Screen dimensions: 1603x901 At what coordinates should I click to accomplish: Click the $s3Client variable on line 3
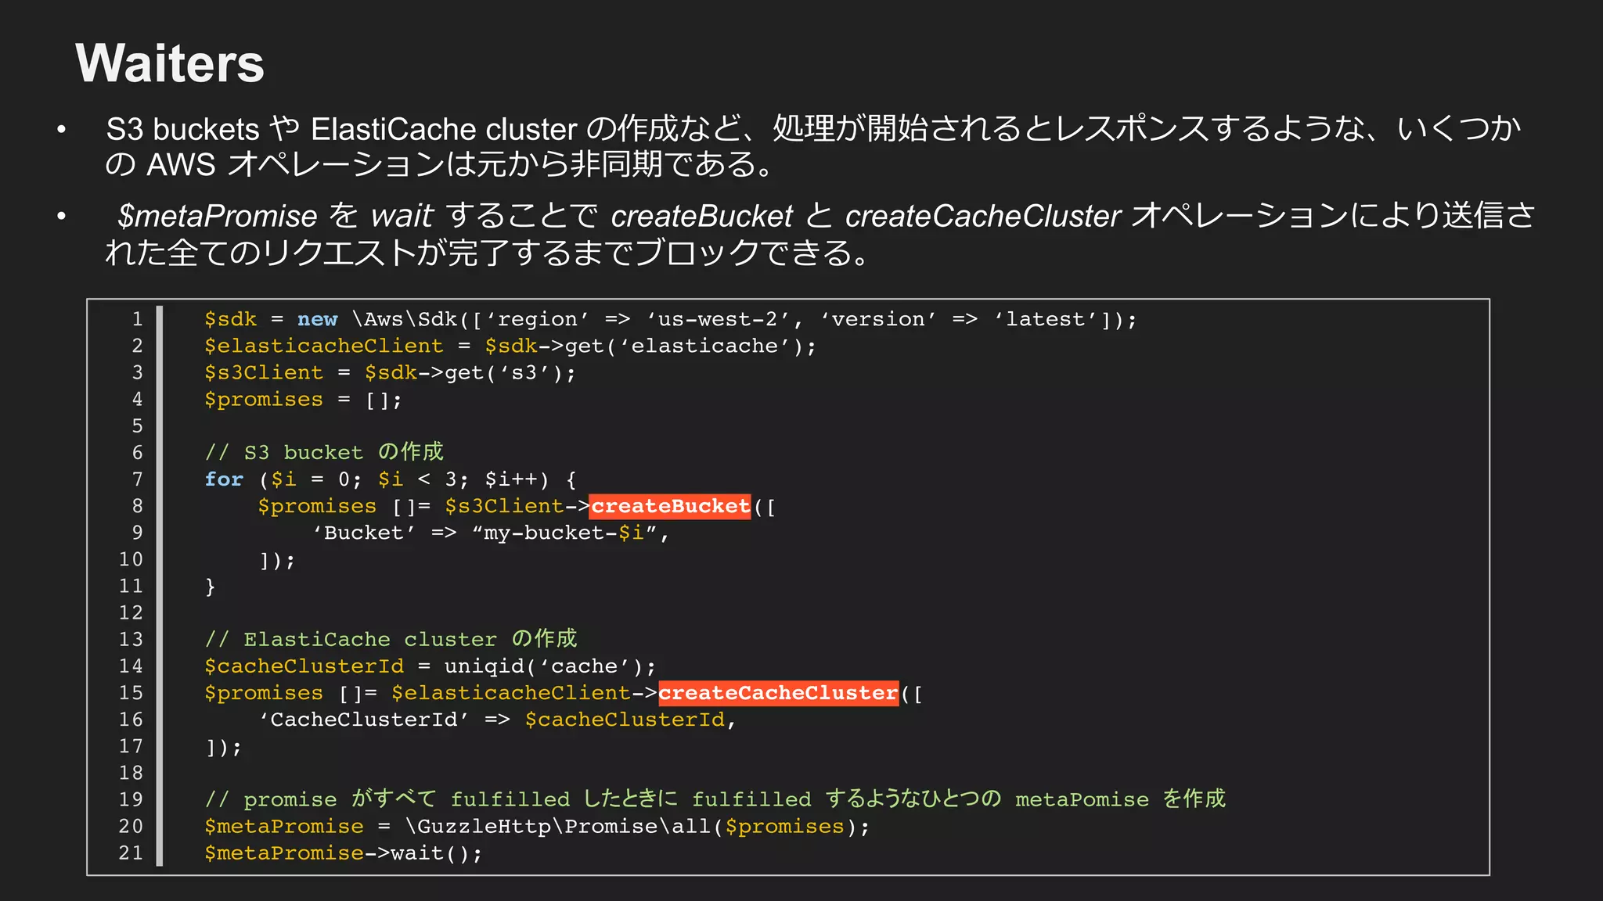pos(263,373)
